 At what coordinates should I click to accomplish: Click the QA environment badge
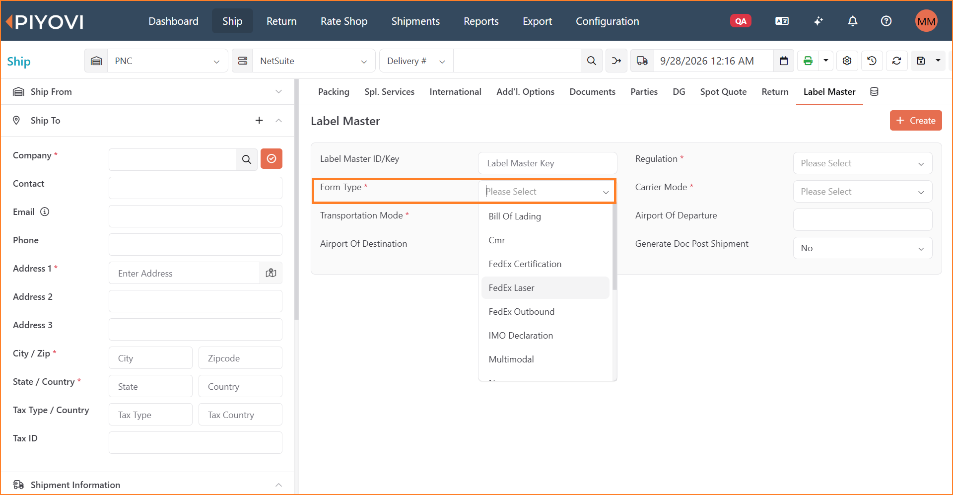(x=741, y=21)
